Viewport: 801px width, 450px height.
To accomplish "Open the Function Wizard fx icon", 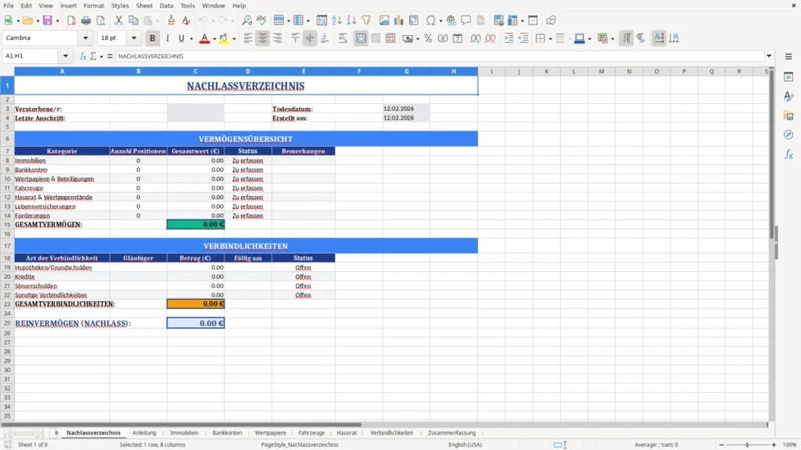I will point(83,56).
